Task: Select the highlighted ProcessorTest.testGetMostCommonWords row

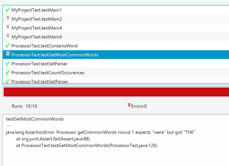Action: click(116, 55)
